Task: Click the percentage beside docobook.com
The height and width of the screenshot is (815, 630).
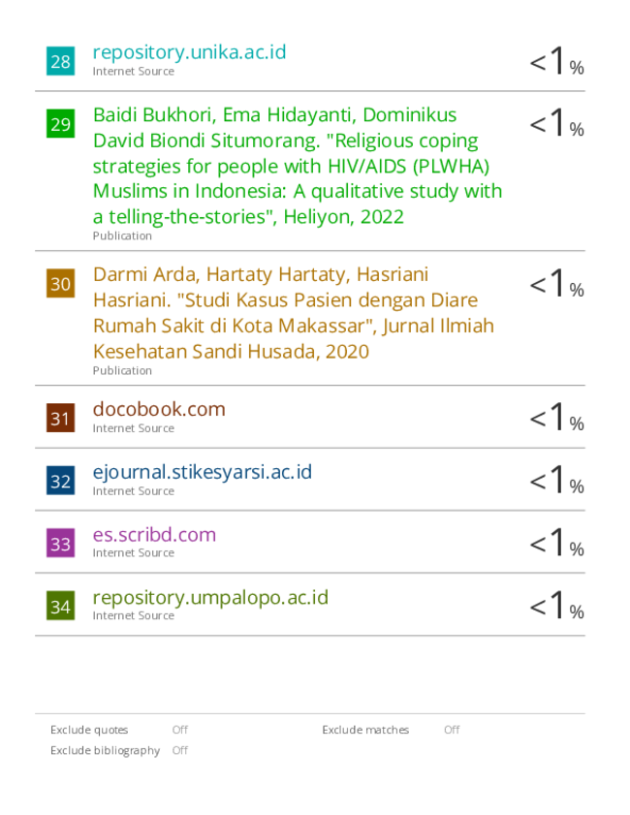Action: point(556,418)
